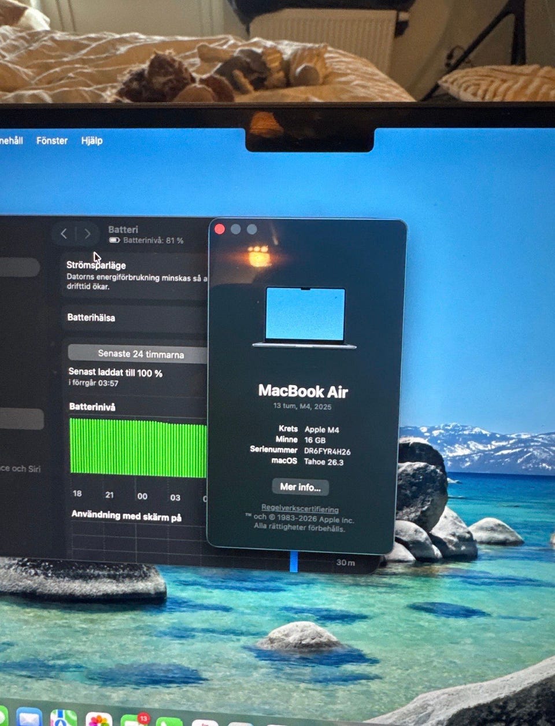Click the Batteri window title
This screenshot has height=726, width=555.
(123, 230)
